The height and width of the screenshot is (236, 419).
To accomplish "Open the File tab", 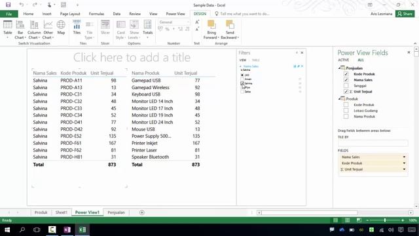I will [x=9, y=14].
